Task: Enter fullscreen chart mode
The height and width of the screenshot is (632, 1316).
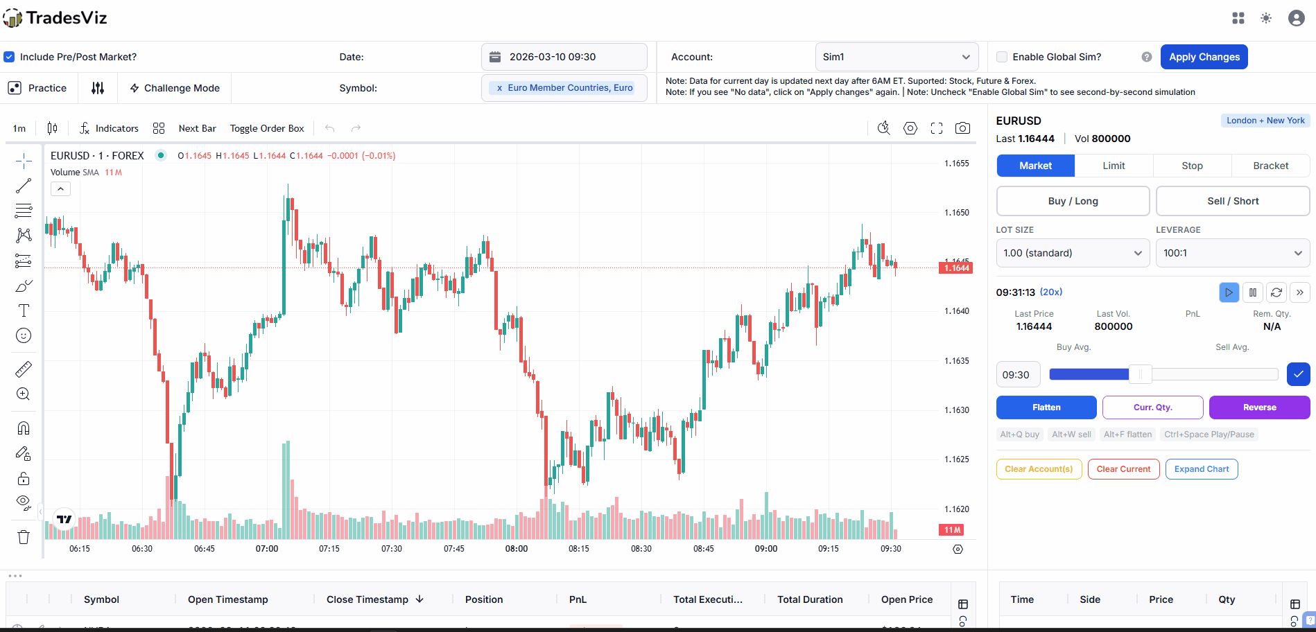Action: (x=937, y=128)
